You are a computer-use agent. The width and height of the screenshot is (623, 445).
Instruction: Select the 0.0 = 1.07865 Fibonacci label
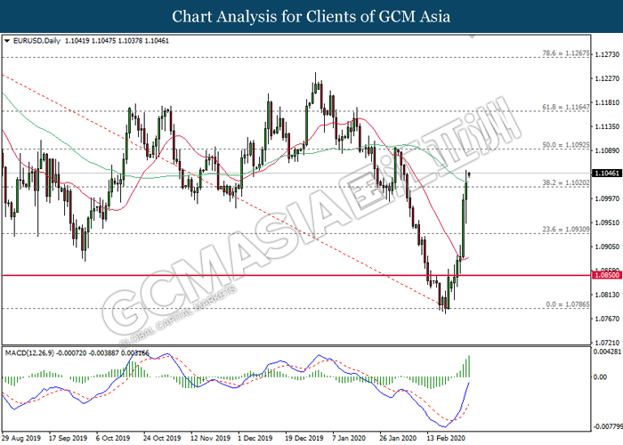[x=568, y=304]
